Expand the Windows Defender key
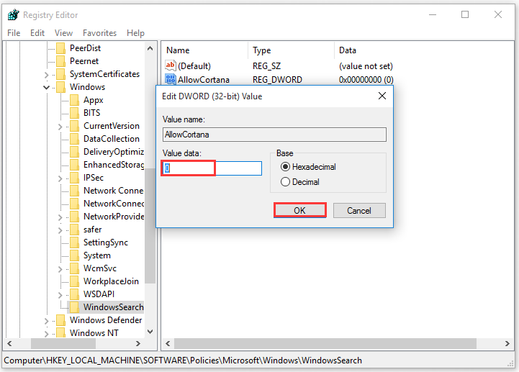This screenshot has width=519, height=372. coord(46,321)
